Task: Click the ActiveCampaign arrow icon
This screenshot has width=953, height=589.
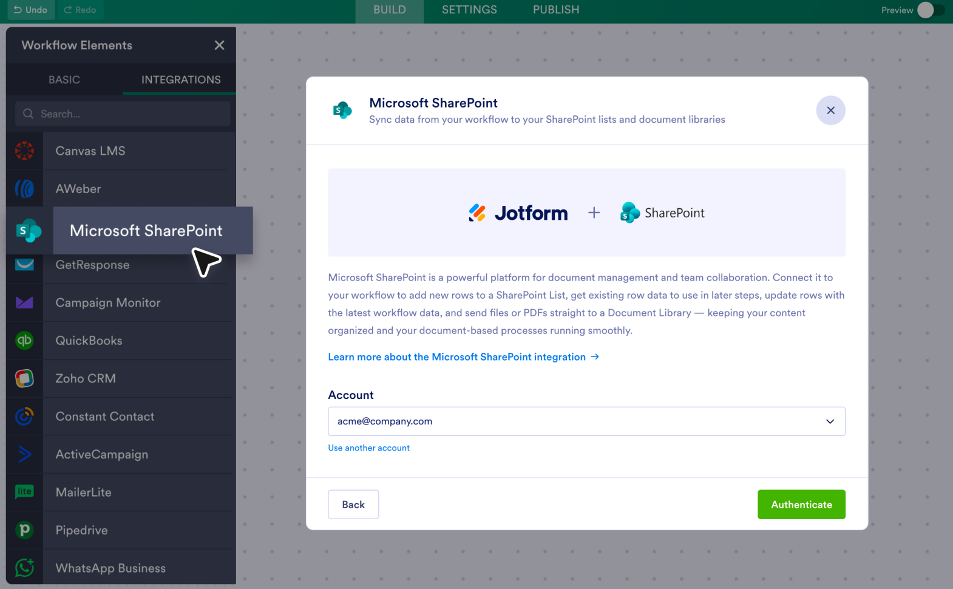Action: click(x=24, y=454)
